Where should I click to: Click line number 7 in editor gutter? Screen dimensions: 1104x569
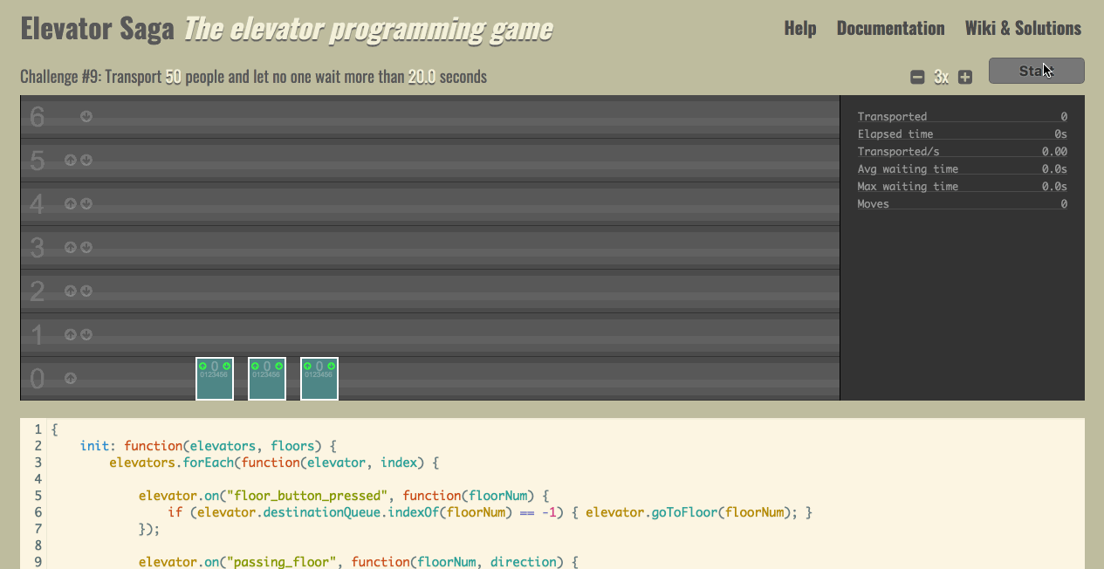(38, 529)
